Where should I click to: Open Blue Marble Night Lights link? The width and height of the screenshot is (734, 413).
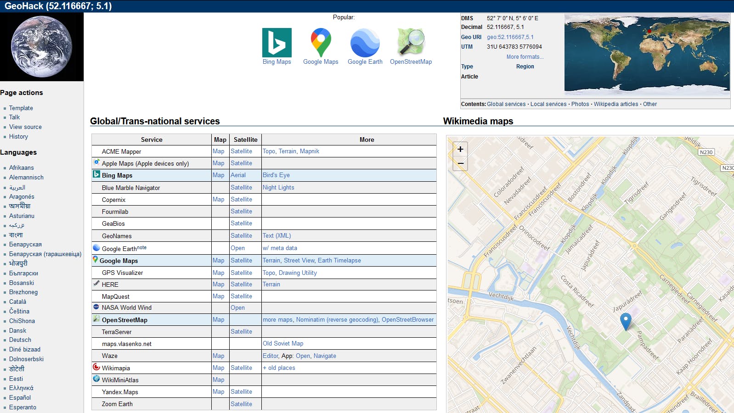278,188
